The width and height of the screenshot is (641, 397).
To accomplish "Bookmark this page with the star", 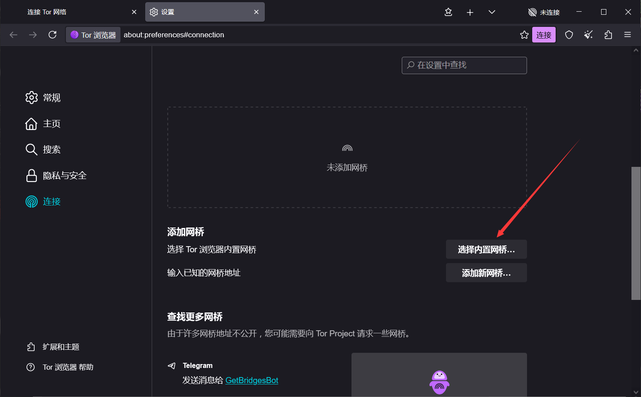I will (524, 35).
